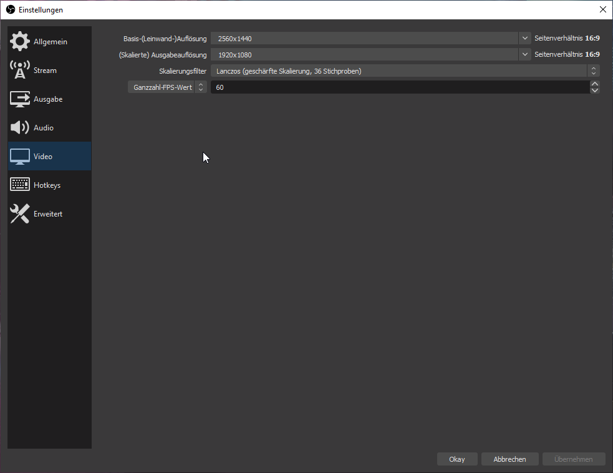
Task: Confirm settings with the Okay button
Action: [x=457, y=459]
